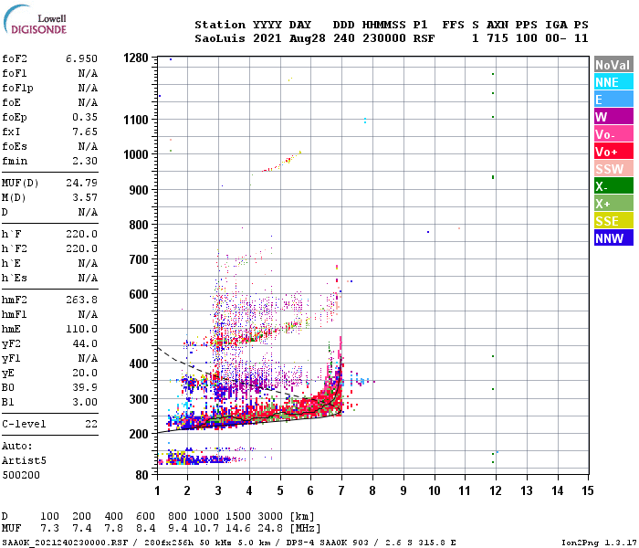
Task: Click the 12 MHz frequency axis label
Action: click(496, 490)
